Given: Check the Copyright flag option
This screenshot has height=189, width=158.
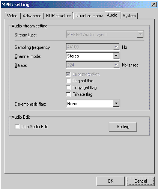Looking at the screenshot, I should click(68, 88).
